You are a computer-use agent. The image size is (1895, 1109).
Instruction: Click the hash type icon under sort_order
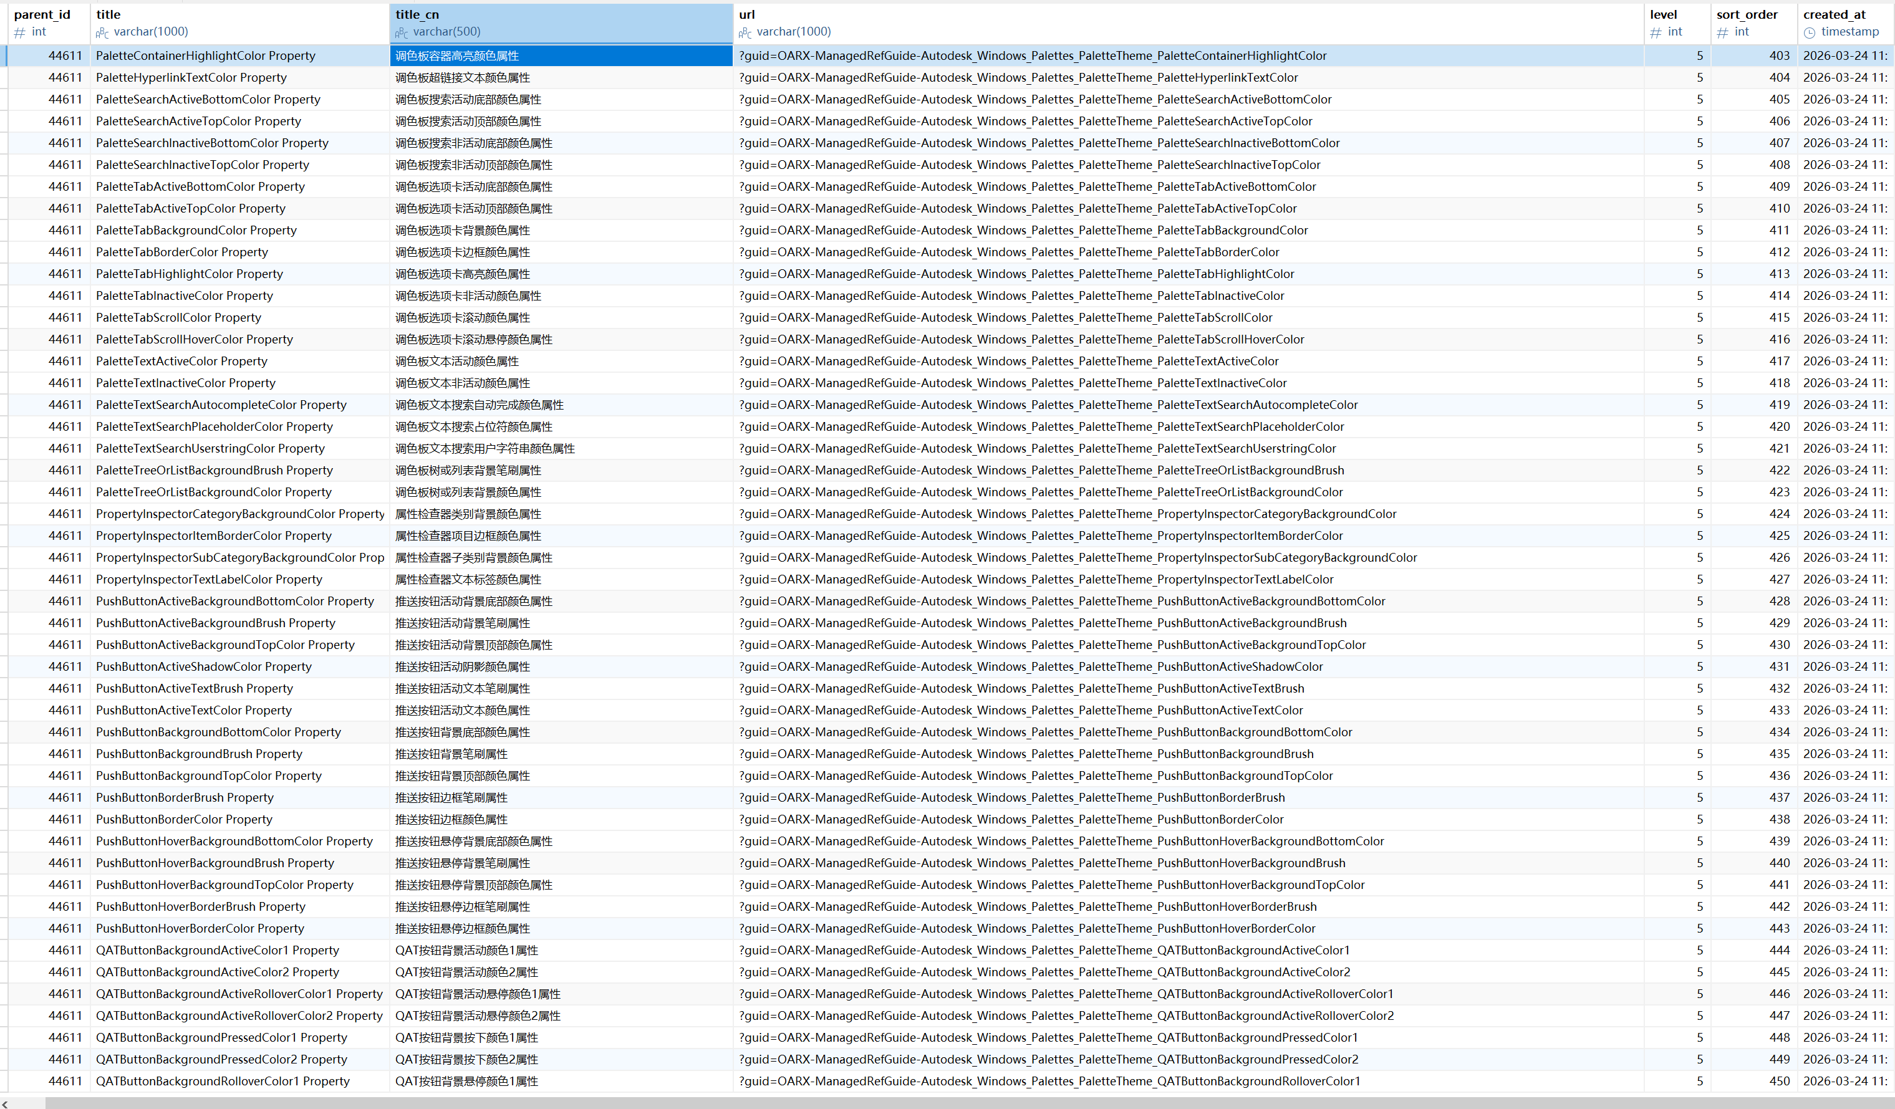[1723, 32]
